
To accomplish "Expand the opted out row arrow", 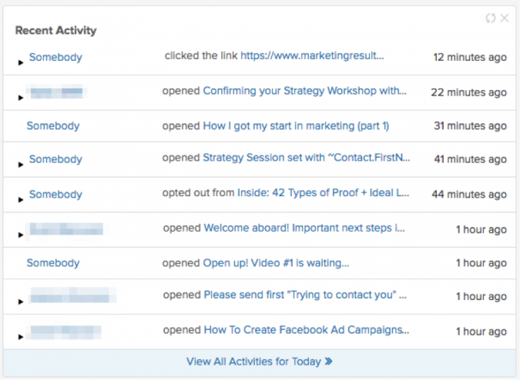I will [21, 199].
